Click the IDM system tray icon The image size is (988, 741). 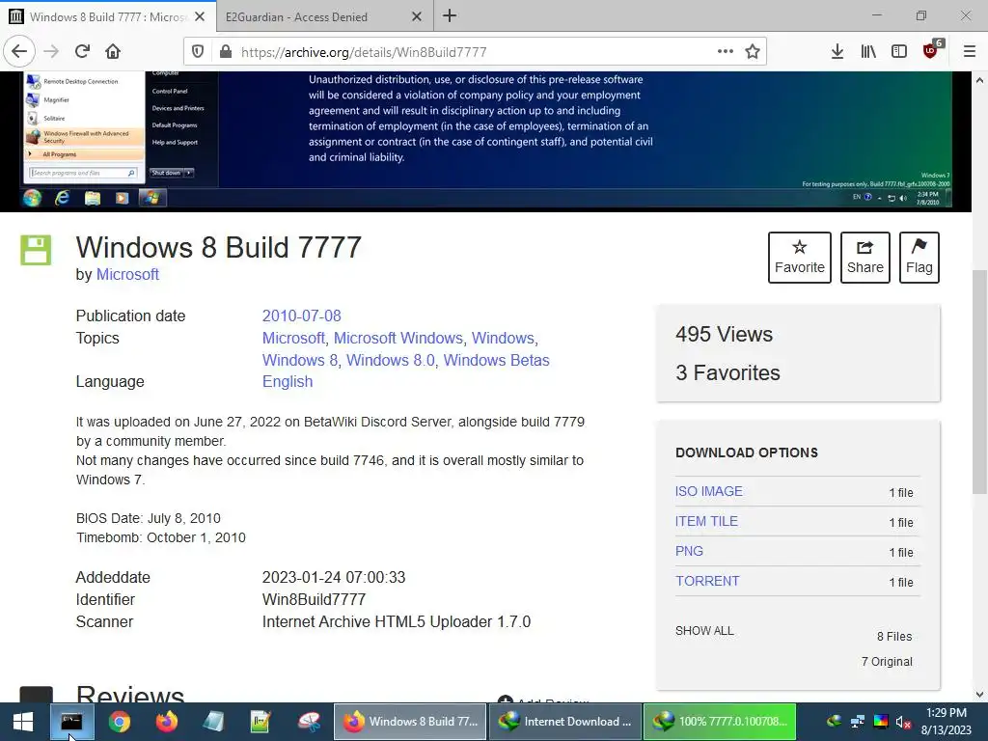point(834,722)
